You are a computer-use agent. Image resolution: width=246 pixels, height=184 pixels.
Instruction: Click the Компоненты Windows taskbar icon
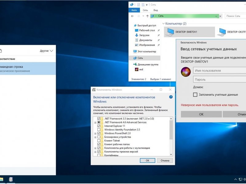click(11, 179)
